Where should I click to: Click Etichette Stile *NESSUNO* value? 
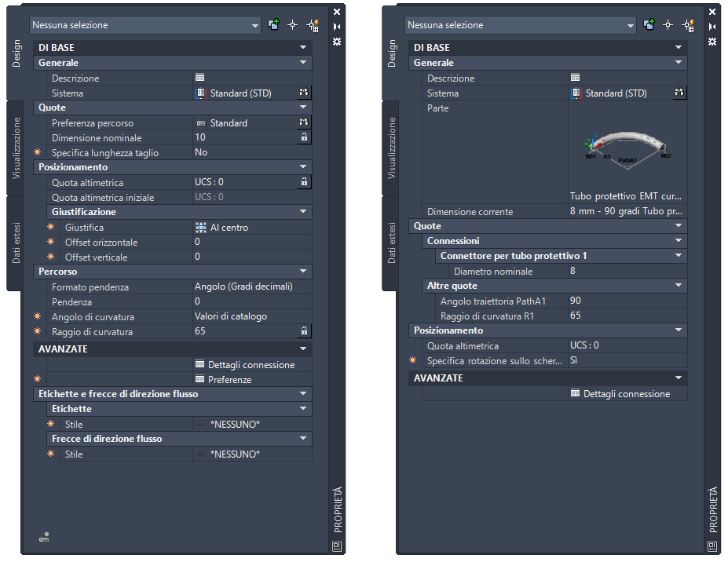coord(252,424)
